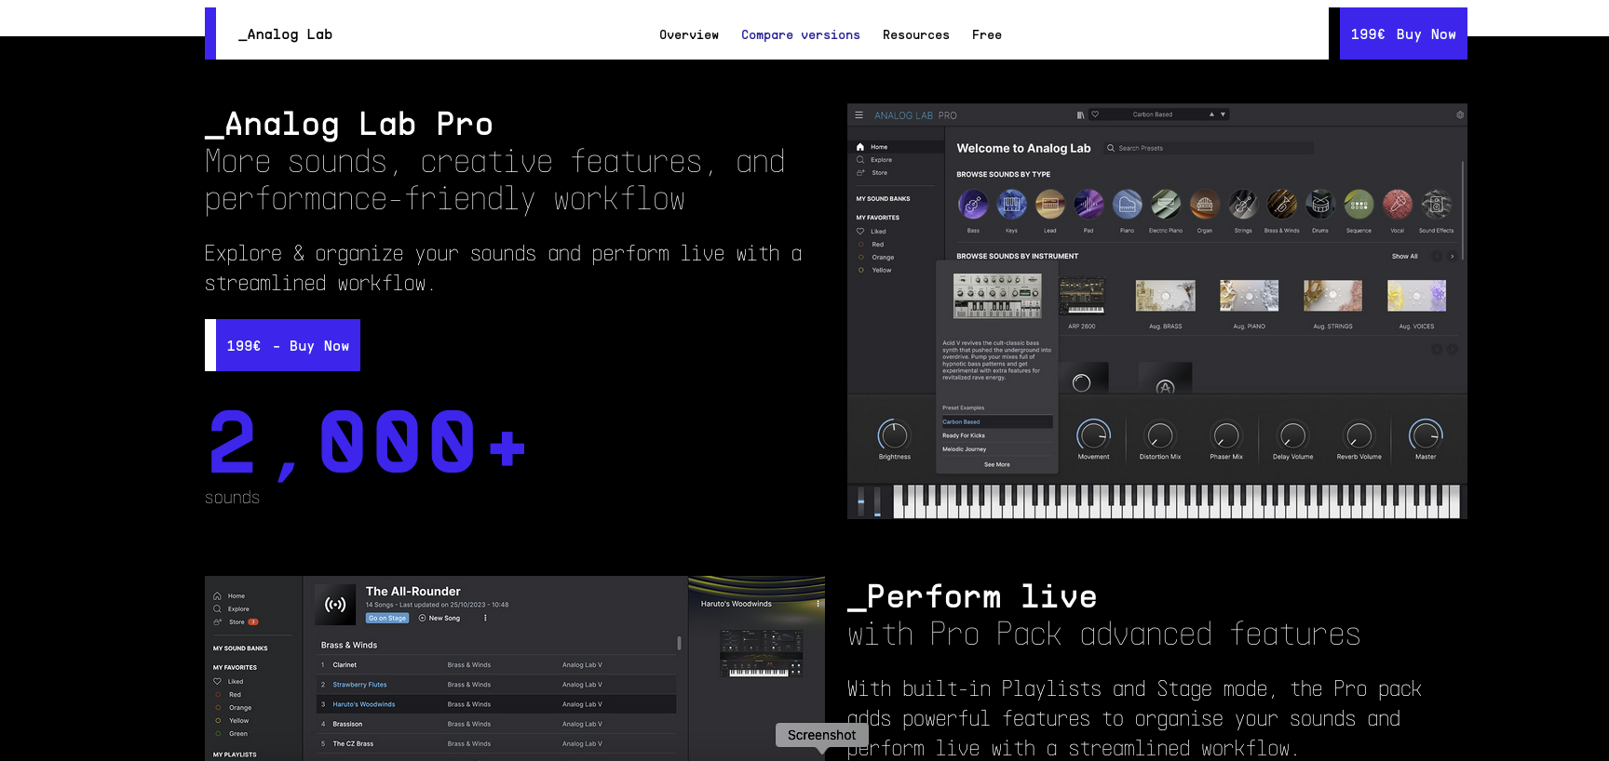Select the Piano sound type icon
This screenshot has height=761, width=1609.
tap(1127, 204)
